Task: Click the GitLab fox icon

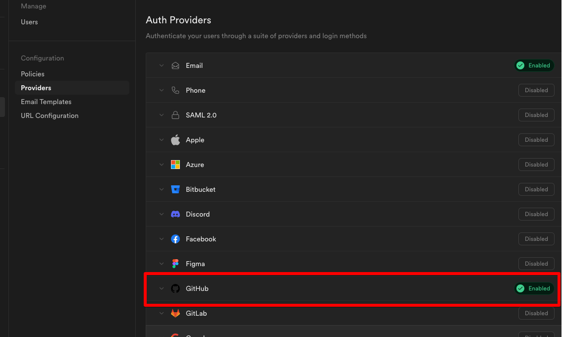Action: pyautogui.click(x=175, y=313)
